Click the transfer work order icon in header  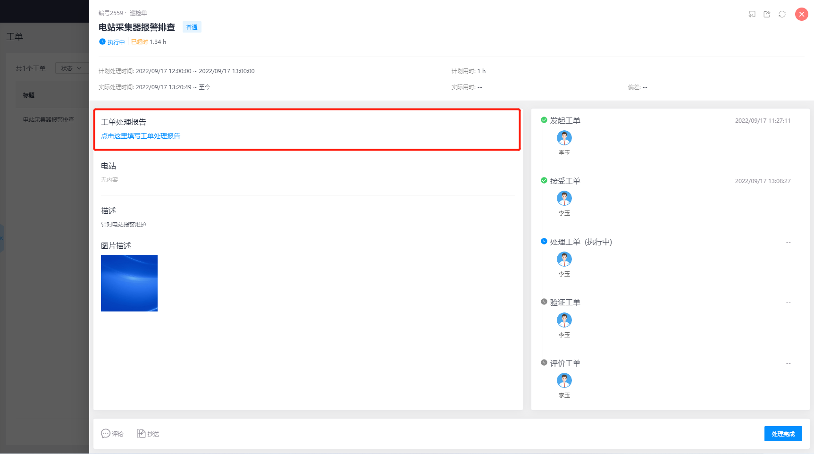752,14
